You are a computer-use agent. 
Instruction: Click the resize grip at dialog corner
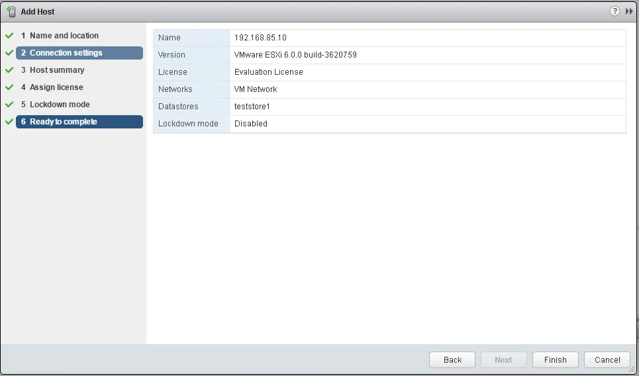634,371
